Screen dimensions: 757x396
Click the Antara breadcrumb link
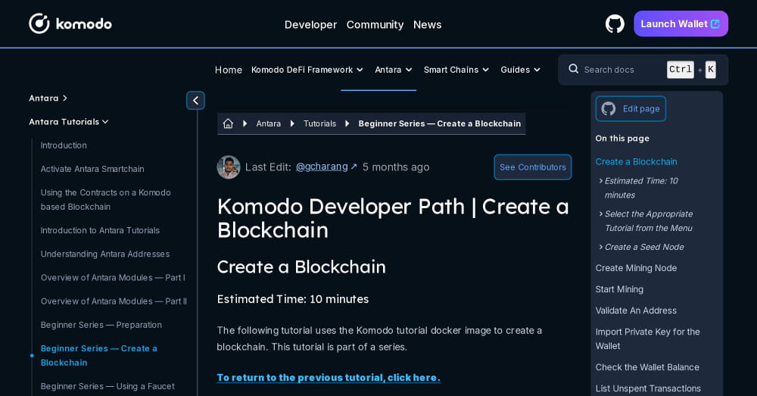[269, 123]
